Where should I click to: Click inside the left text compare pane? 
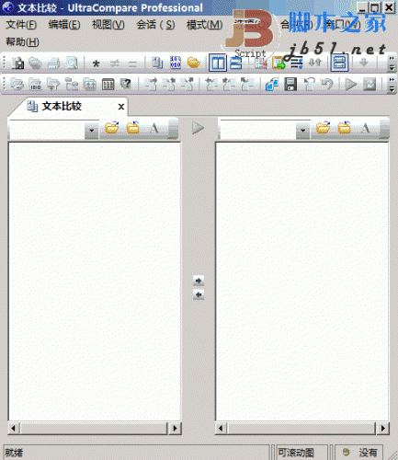pos(95,281)
